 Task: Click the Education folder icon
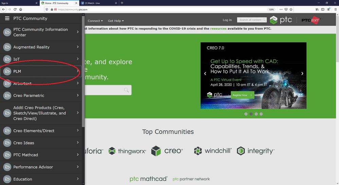(7, 179)
